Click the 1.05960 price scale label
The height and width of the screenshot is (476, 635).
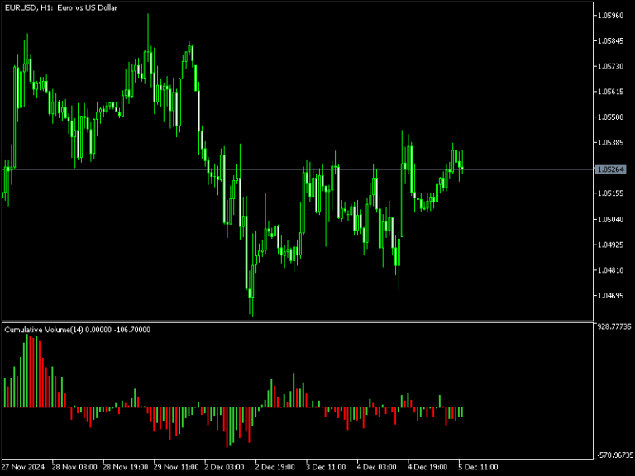click(610, 16)
